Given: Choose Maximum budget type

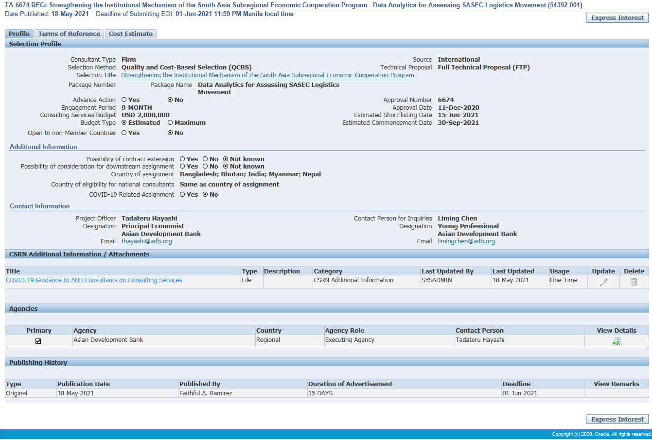Looking at the screenshot, I should [170, 122].
